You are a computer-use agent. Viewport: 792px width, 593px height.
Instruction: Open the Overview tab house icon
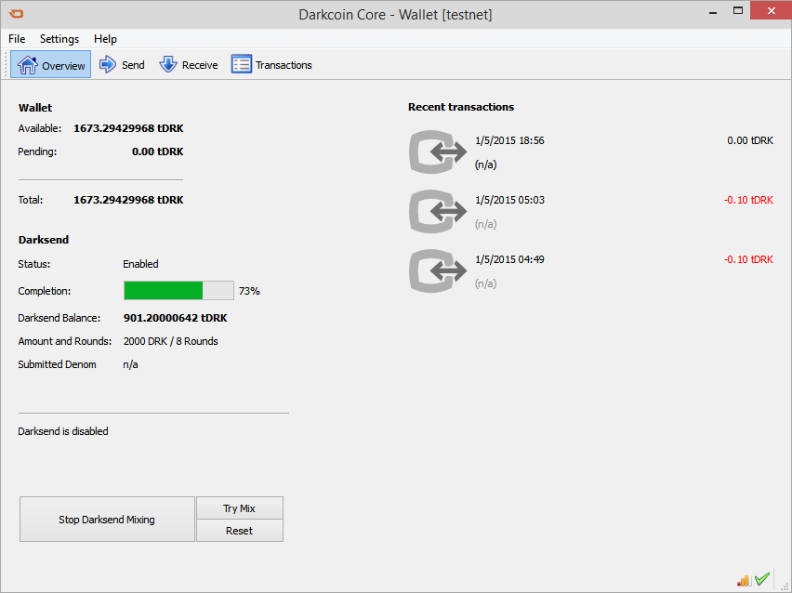click(28, 65)
